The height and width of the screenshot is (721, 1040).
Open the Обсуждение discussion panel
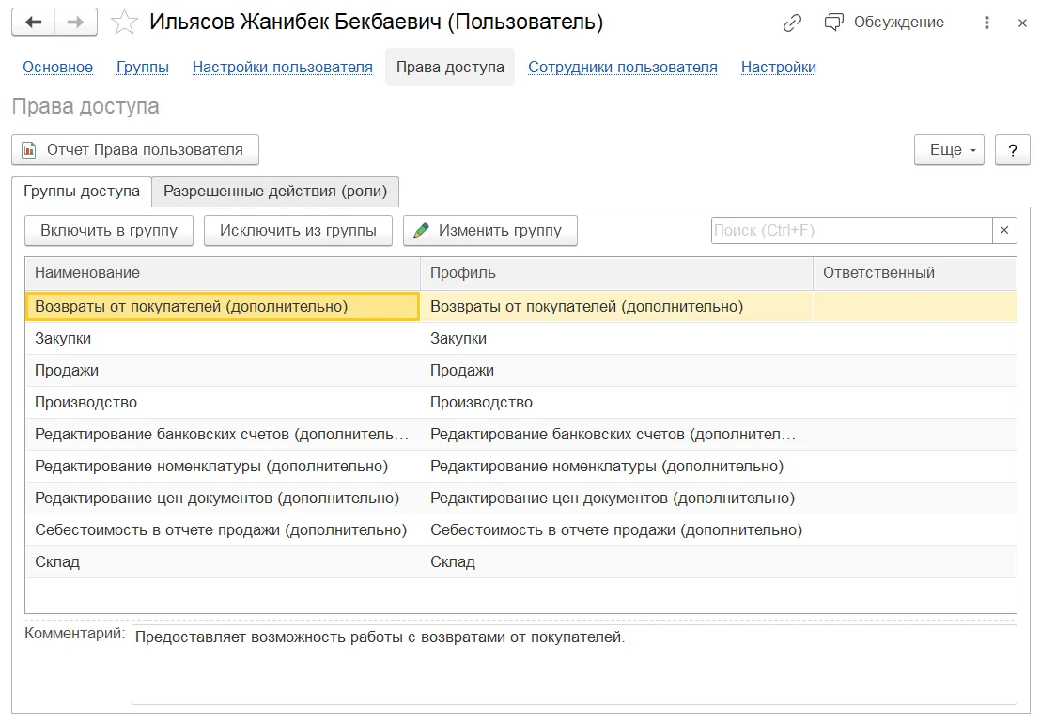(884, 23)
